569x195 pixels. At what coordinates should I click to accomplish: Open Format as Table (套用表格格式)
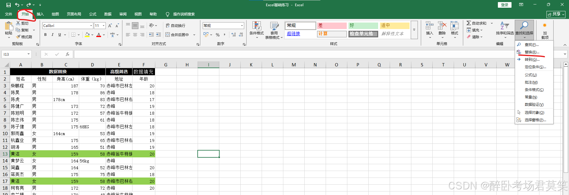coord(274,30)
